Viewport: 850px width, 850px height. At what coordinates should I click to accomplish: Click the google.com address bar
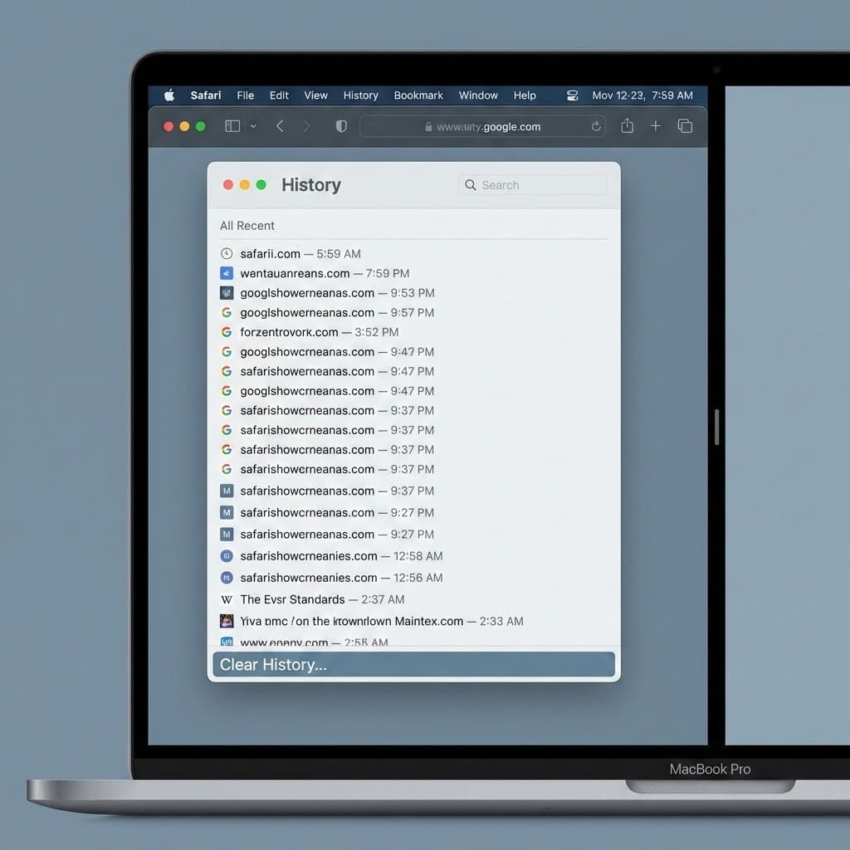[x=481, y=127]
